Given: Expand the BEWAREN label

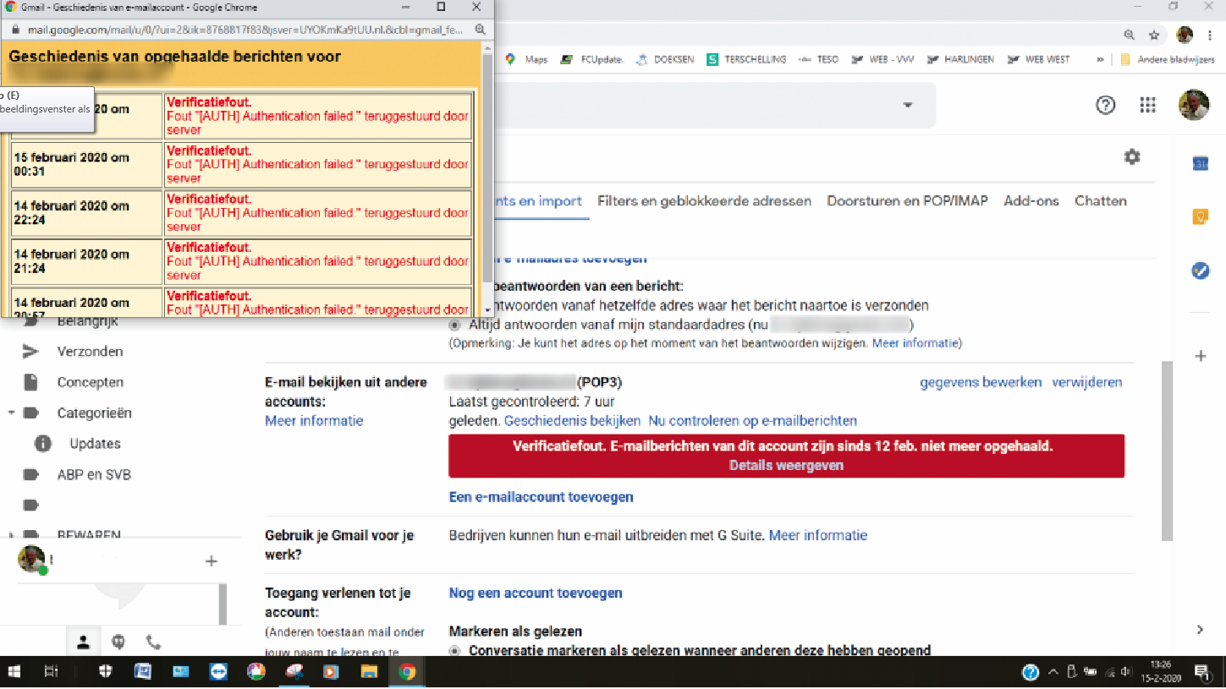Looking at the screenshot, I should click(x=12, y=535).
